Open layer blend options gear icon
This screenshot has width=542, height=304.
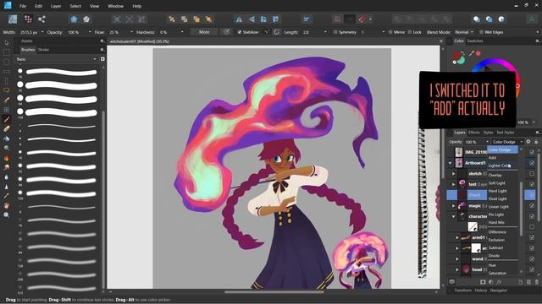tap(528, 142)
